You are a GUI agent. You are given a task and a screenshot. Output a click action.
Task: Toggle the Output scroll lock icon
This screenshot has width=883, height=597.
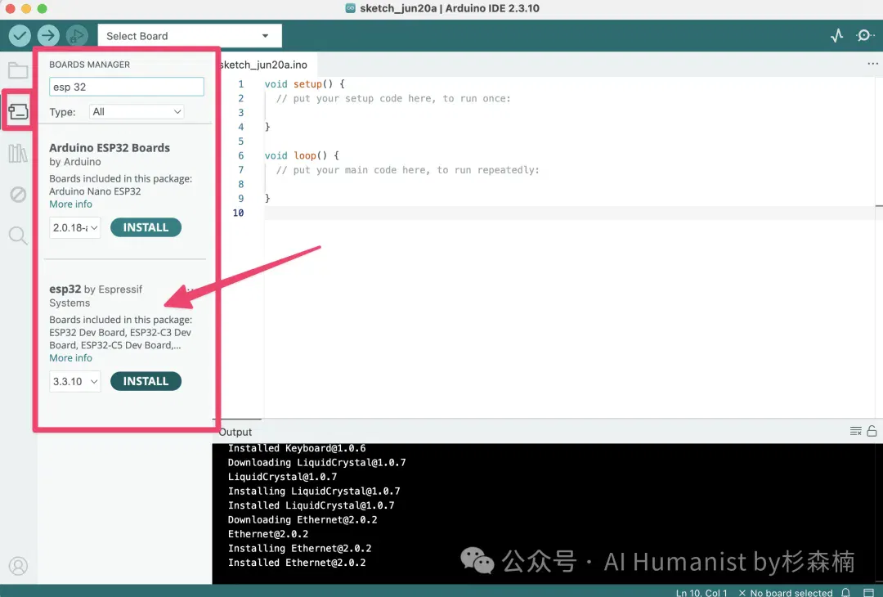(x=872, y=432)
